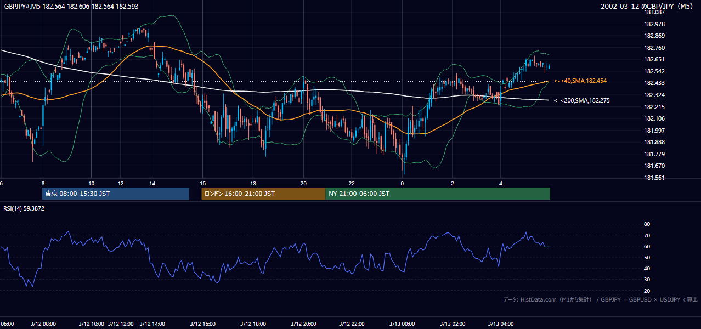The image size is (701, 329).
Task: Click hour tick 0 on chart axis
Action: 402,183
